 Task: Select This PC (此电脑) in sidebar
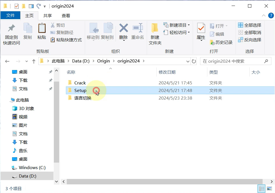22,100
